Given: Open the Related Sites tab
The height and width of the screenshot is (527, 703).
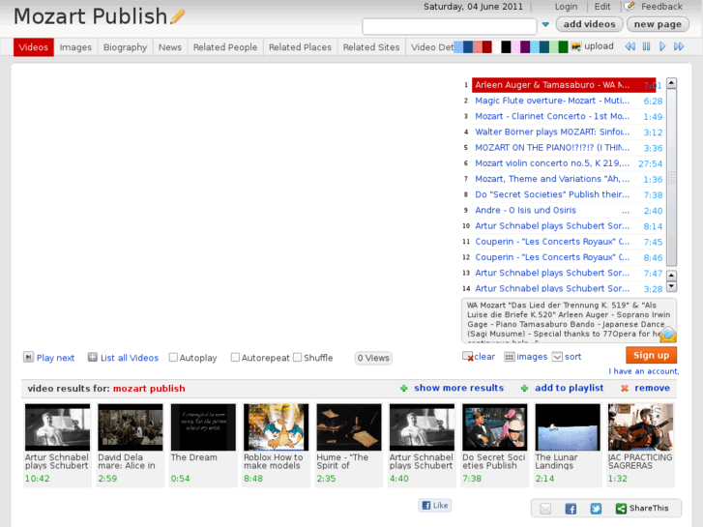Looking at the screenshot, I should tap(371, 47).
